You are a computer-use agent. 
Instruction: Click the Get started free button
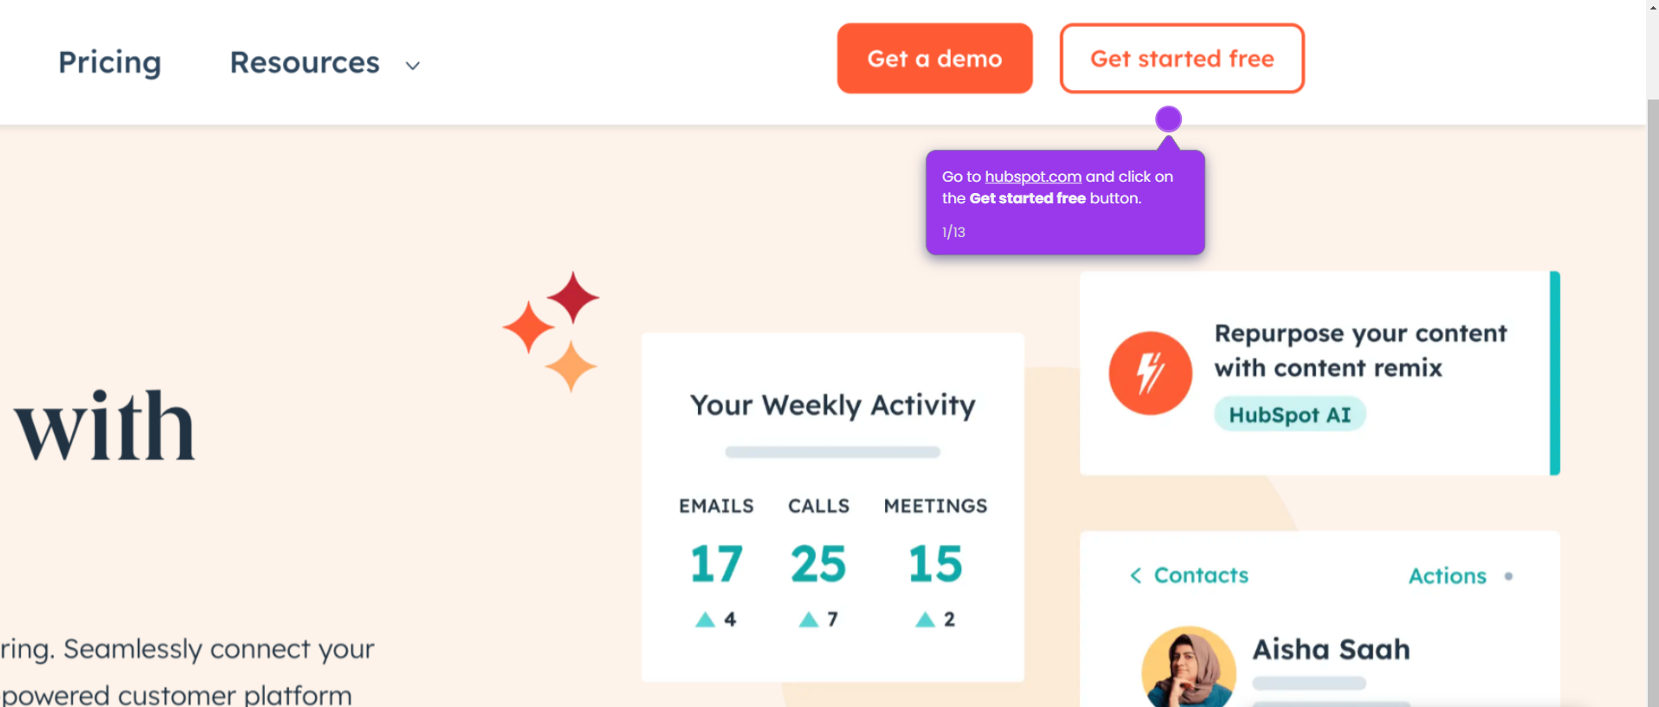1181,58
